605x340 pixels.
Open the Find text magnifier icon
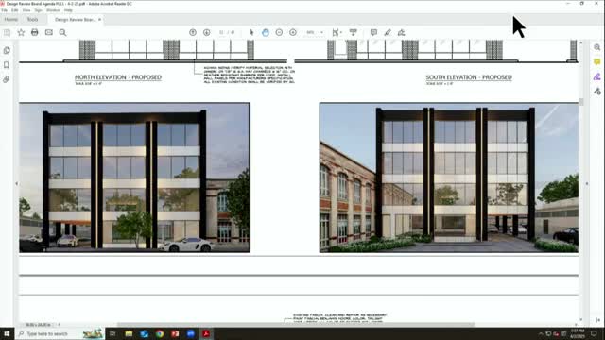[x=63, y=33]
